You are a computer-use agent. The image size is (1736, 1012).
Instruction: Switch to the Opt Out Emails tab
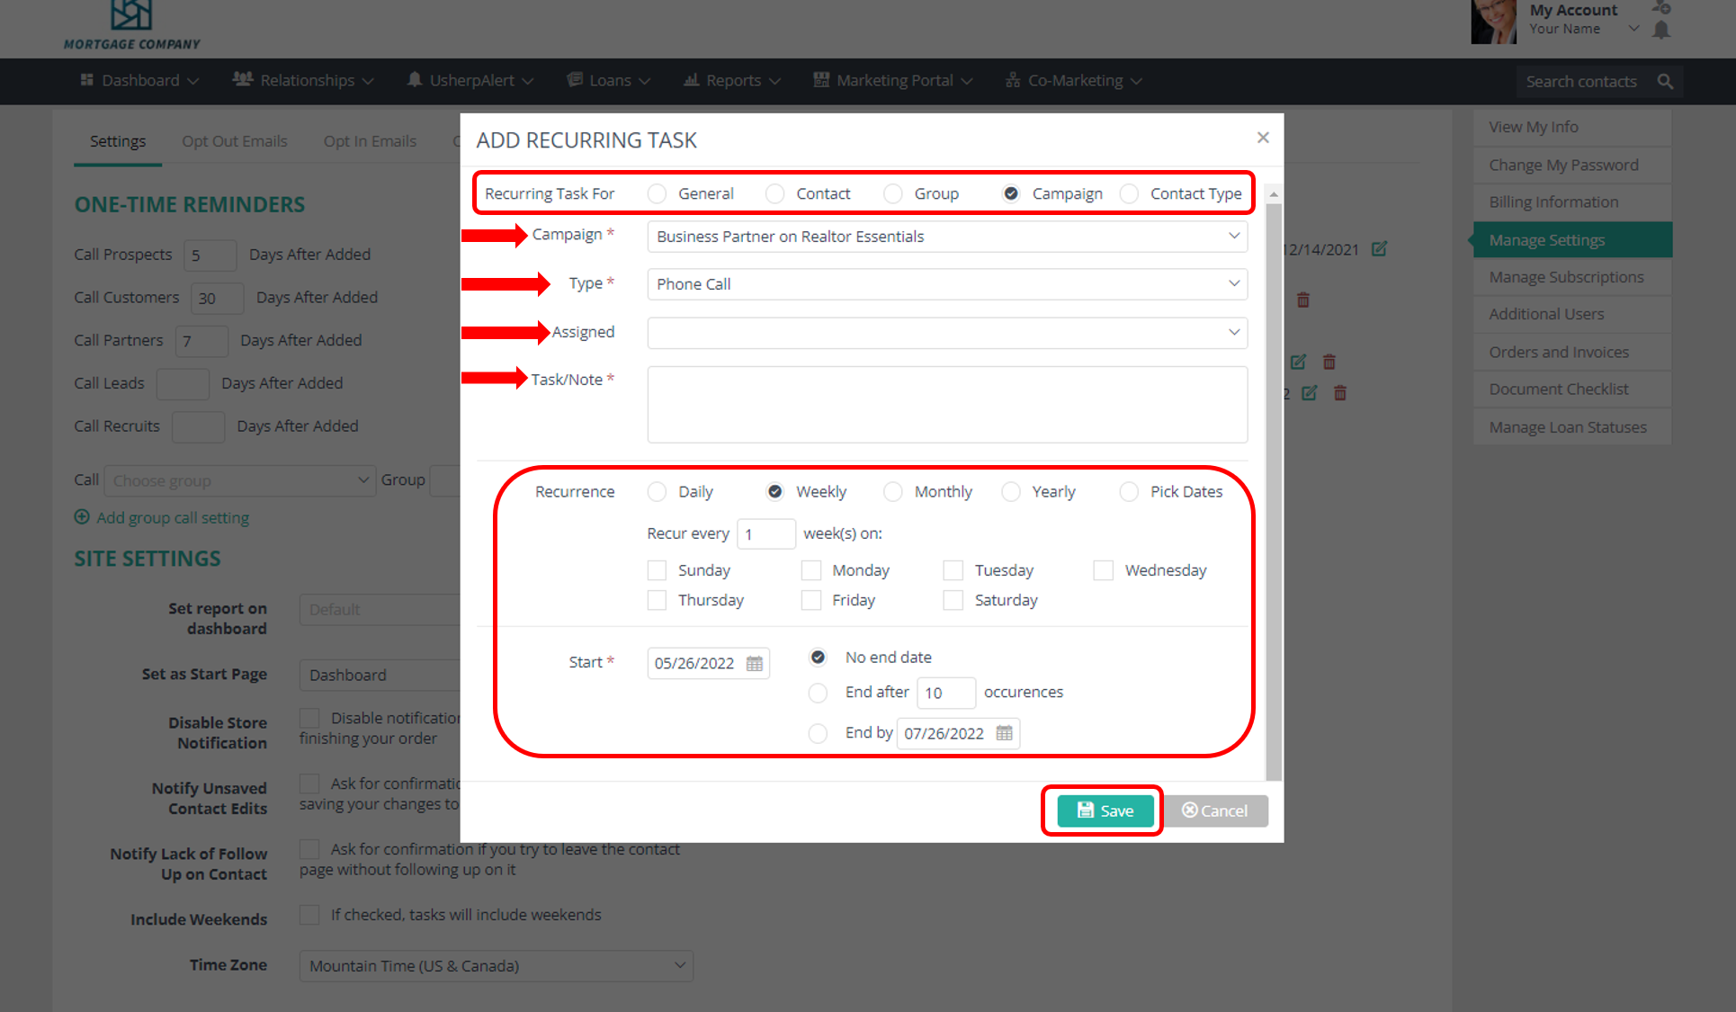pyautogui.click(x=234, y=140)
